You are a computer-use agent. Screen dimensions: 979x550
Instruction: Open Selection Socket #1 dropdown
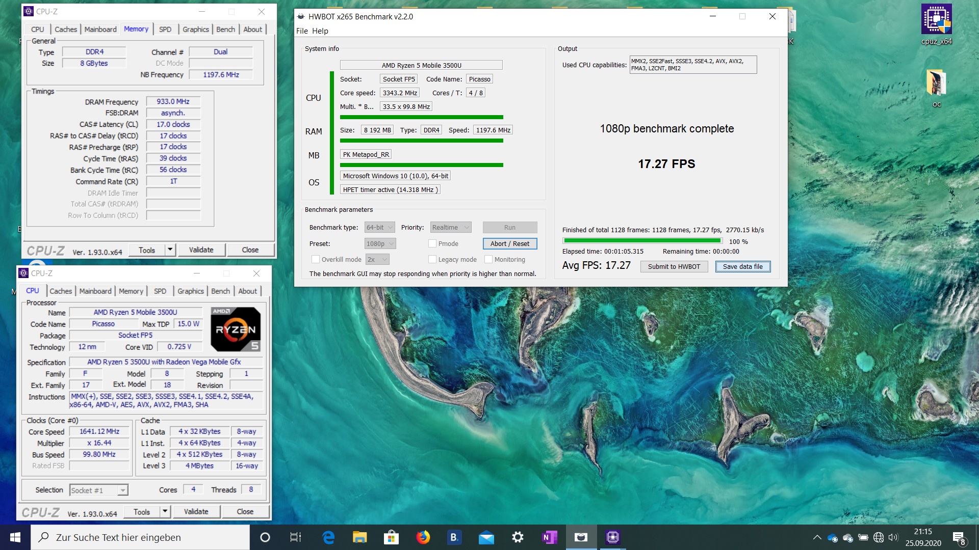click(x=98, y=490)
